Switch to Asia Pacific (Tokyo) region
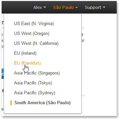This screenshot has height=119, width=119. pos(33,83)
